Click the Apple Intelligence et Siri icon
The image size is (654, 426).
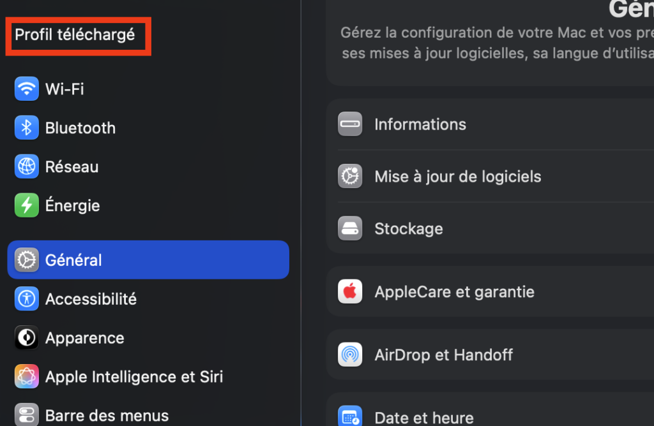click(27, 376)
